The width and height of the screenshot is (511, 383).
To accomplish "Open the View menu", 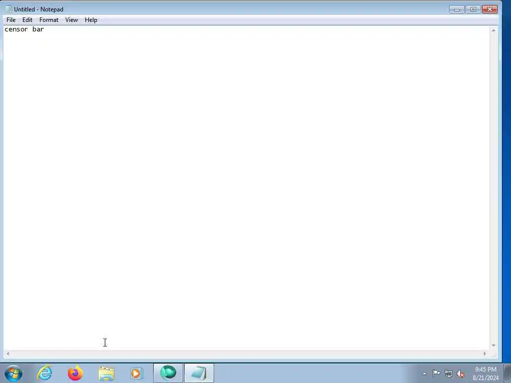I will (x=71, y=20).
